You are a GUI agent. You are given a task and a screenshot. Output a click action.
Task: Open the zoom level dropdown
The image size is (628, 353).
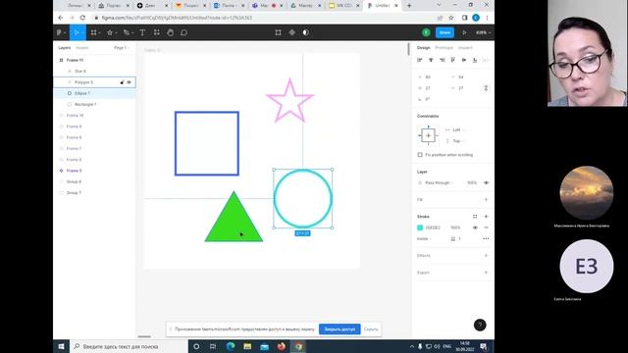[483, 32]
